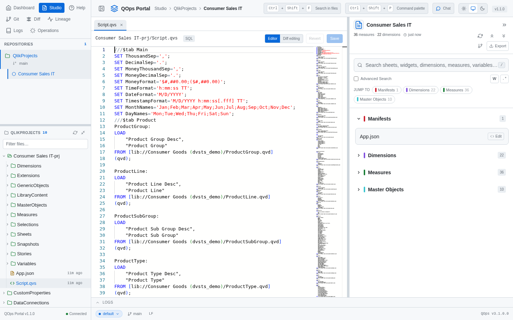Viewport: 513px width, 320px height.
Task: Jump to Master Objects 10 chip
Action: point(374,99)
